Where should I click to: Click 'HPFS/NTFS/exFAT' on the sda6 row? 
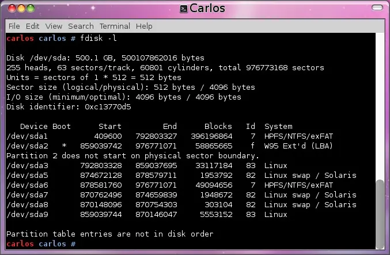pos(298,185)
